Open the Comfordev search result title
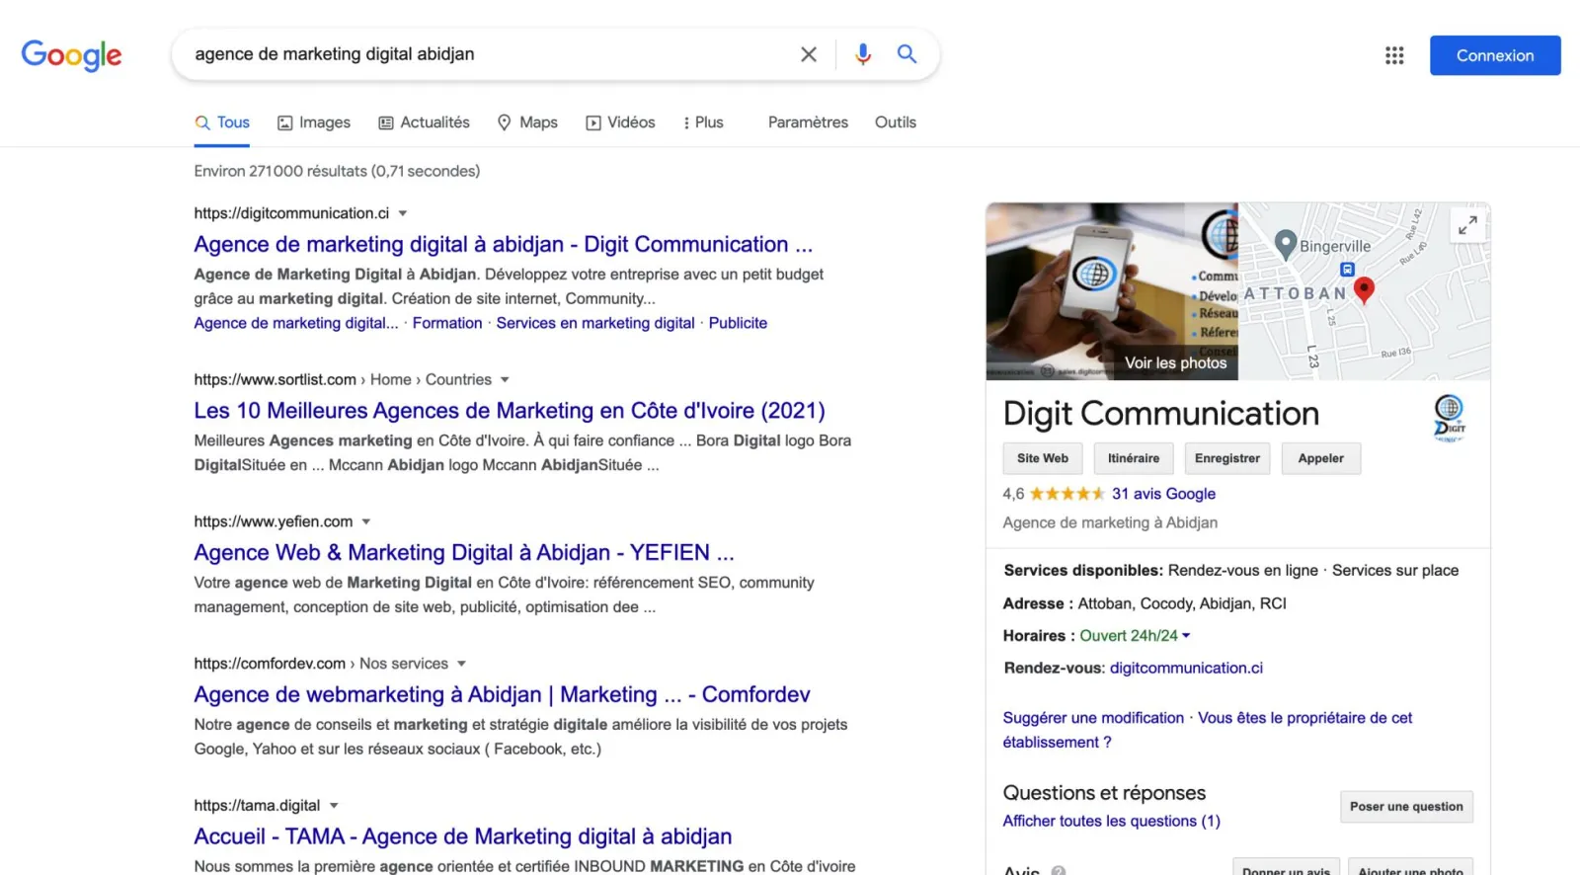The width and height of the screenshot is (1580, 875). (502, 694)
